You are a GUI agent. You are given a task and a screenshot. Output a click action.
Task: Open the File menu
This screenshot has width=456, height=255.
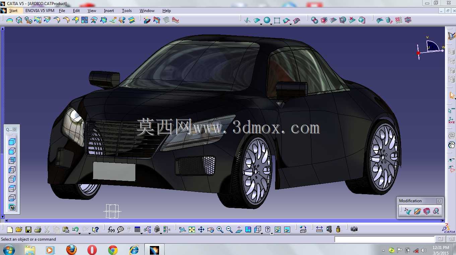point(62,11)
